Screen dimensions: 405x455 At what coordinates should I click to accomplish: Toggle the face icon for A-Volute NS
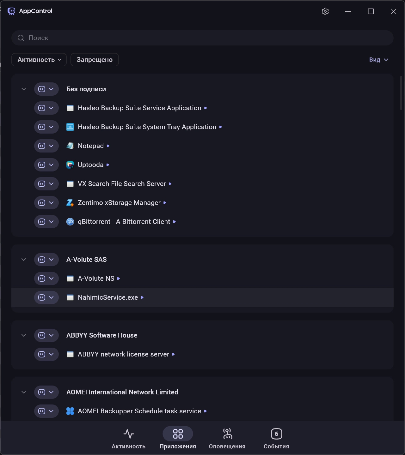coord(42,278)
